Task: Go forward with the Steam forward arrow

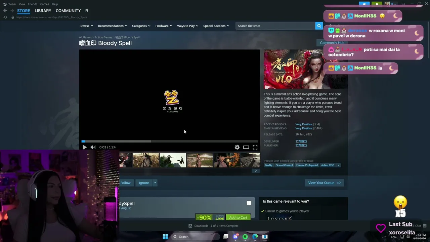Action: (x=12, y=11)
